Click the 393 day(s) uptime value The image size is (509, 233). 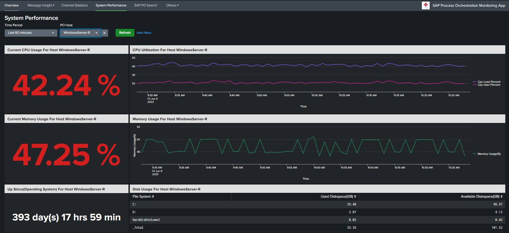[x=67, y=217]
